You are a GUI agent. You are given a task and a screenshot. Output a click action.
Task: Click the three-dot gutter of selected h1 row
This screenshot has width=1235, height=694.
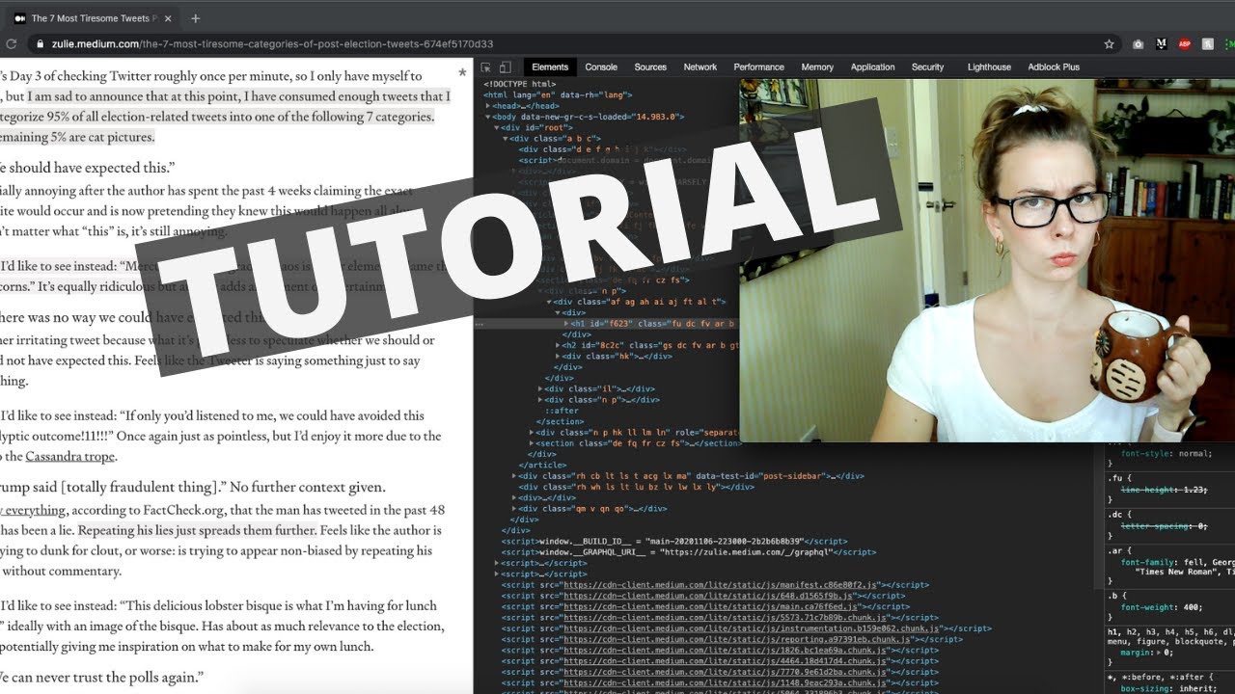(481, 324)
